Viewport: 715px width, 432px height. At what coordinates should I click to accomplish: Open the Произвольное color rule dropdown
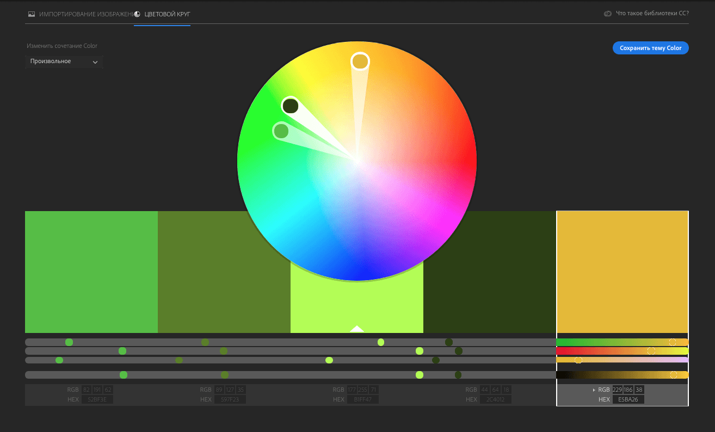tap(64, 61)
